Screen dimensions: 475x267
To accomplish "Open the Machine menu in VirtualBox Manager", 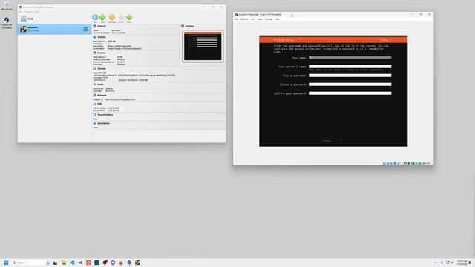I will point(28,12).
